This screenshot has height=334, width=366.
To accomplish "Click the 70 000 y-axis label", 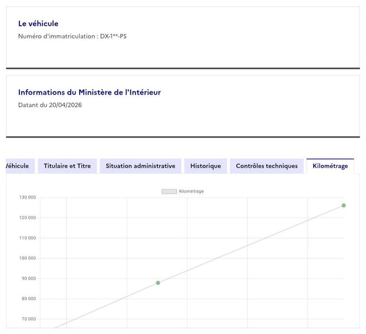I will pos(29,319).
